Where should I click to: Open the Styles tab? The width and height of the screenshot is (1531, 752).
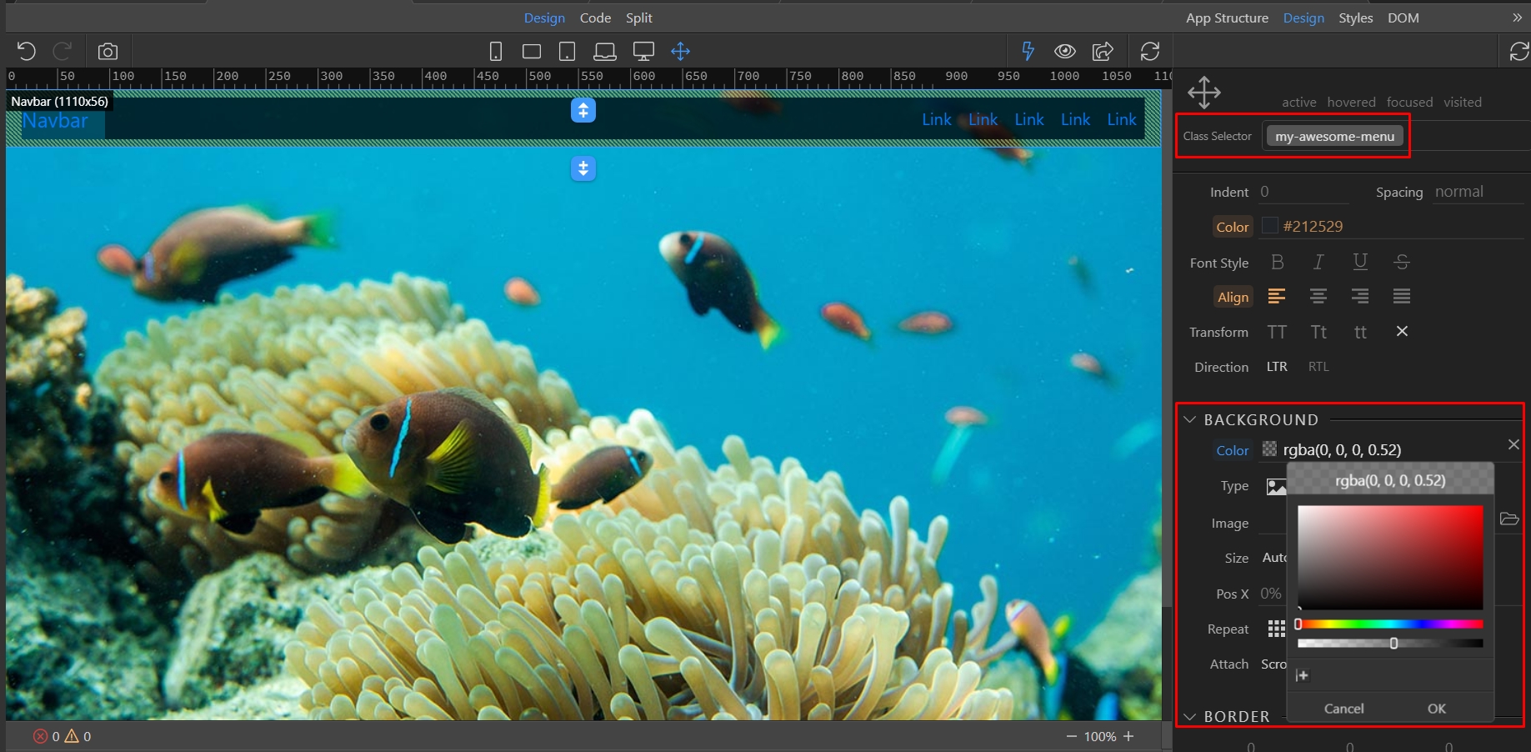(x=1356, y=18)
